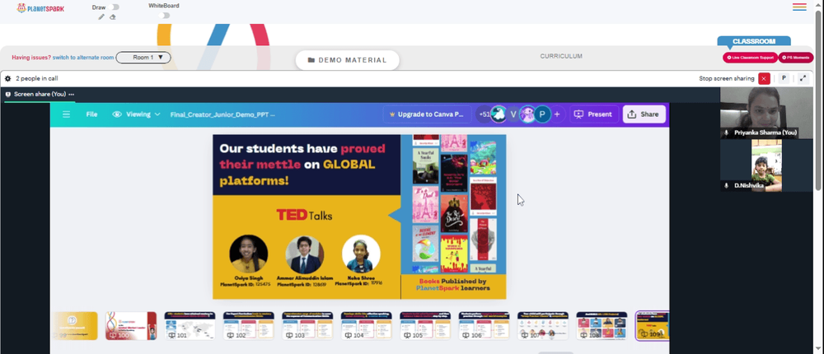The width and height of the screenshot is (824, 354).
Task: Open Canva sidebar hamburger menu
Action: 66,114
